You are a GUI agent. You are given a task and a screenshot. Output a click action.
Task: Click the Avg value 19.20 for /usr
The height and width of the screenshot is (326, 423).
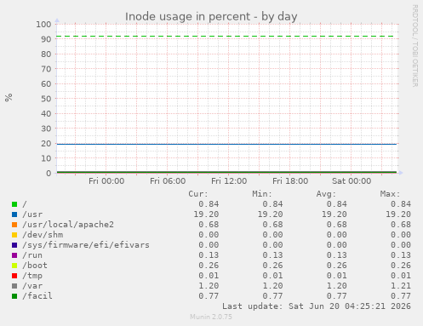(x=334, y=214)
